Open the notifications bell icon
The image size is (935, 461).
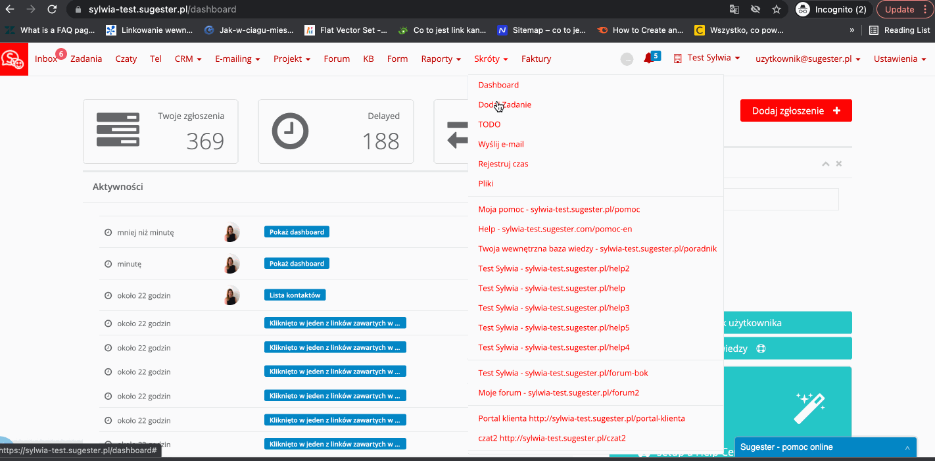click(648, 59)
